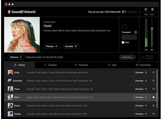Open the help question mark icon
The image size is (162, 119).
(x=146, y=9)
